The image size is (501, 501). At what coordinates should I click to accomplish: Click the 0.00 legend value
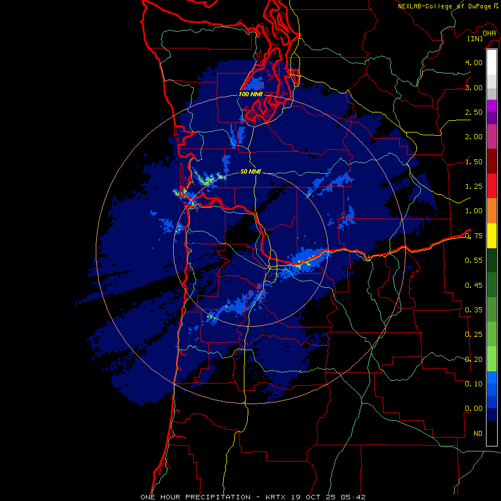click(x=474, y=409)
